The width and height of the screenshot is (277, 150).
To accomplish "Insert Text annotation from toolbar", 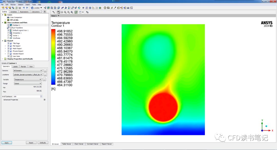I will 96,8.
